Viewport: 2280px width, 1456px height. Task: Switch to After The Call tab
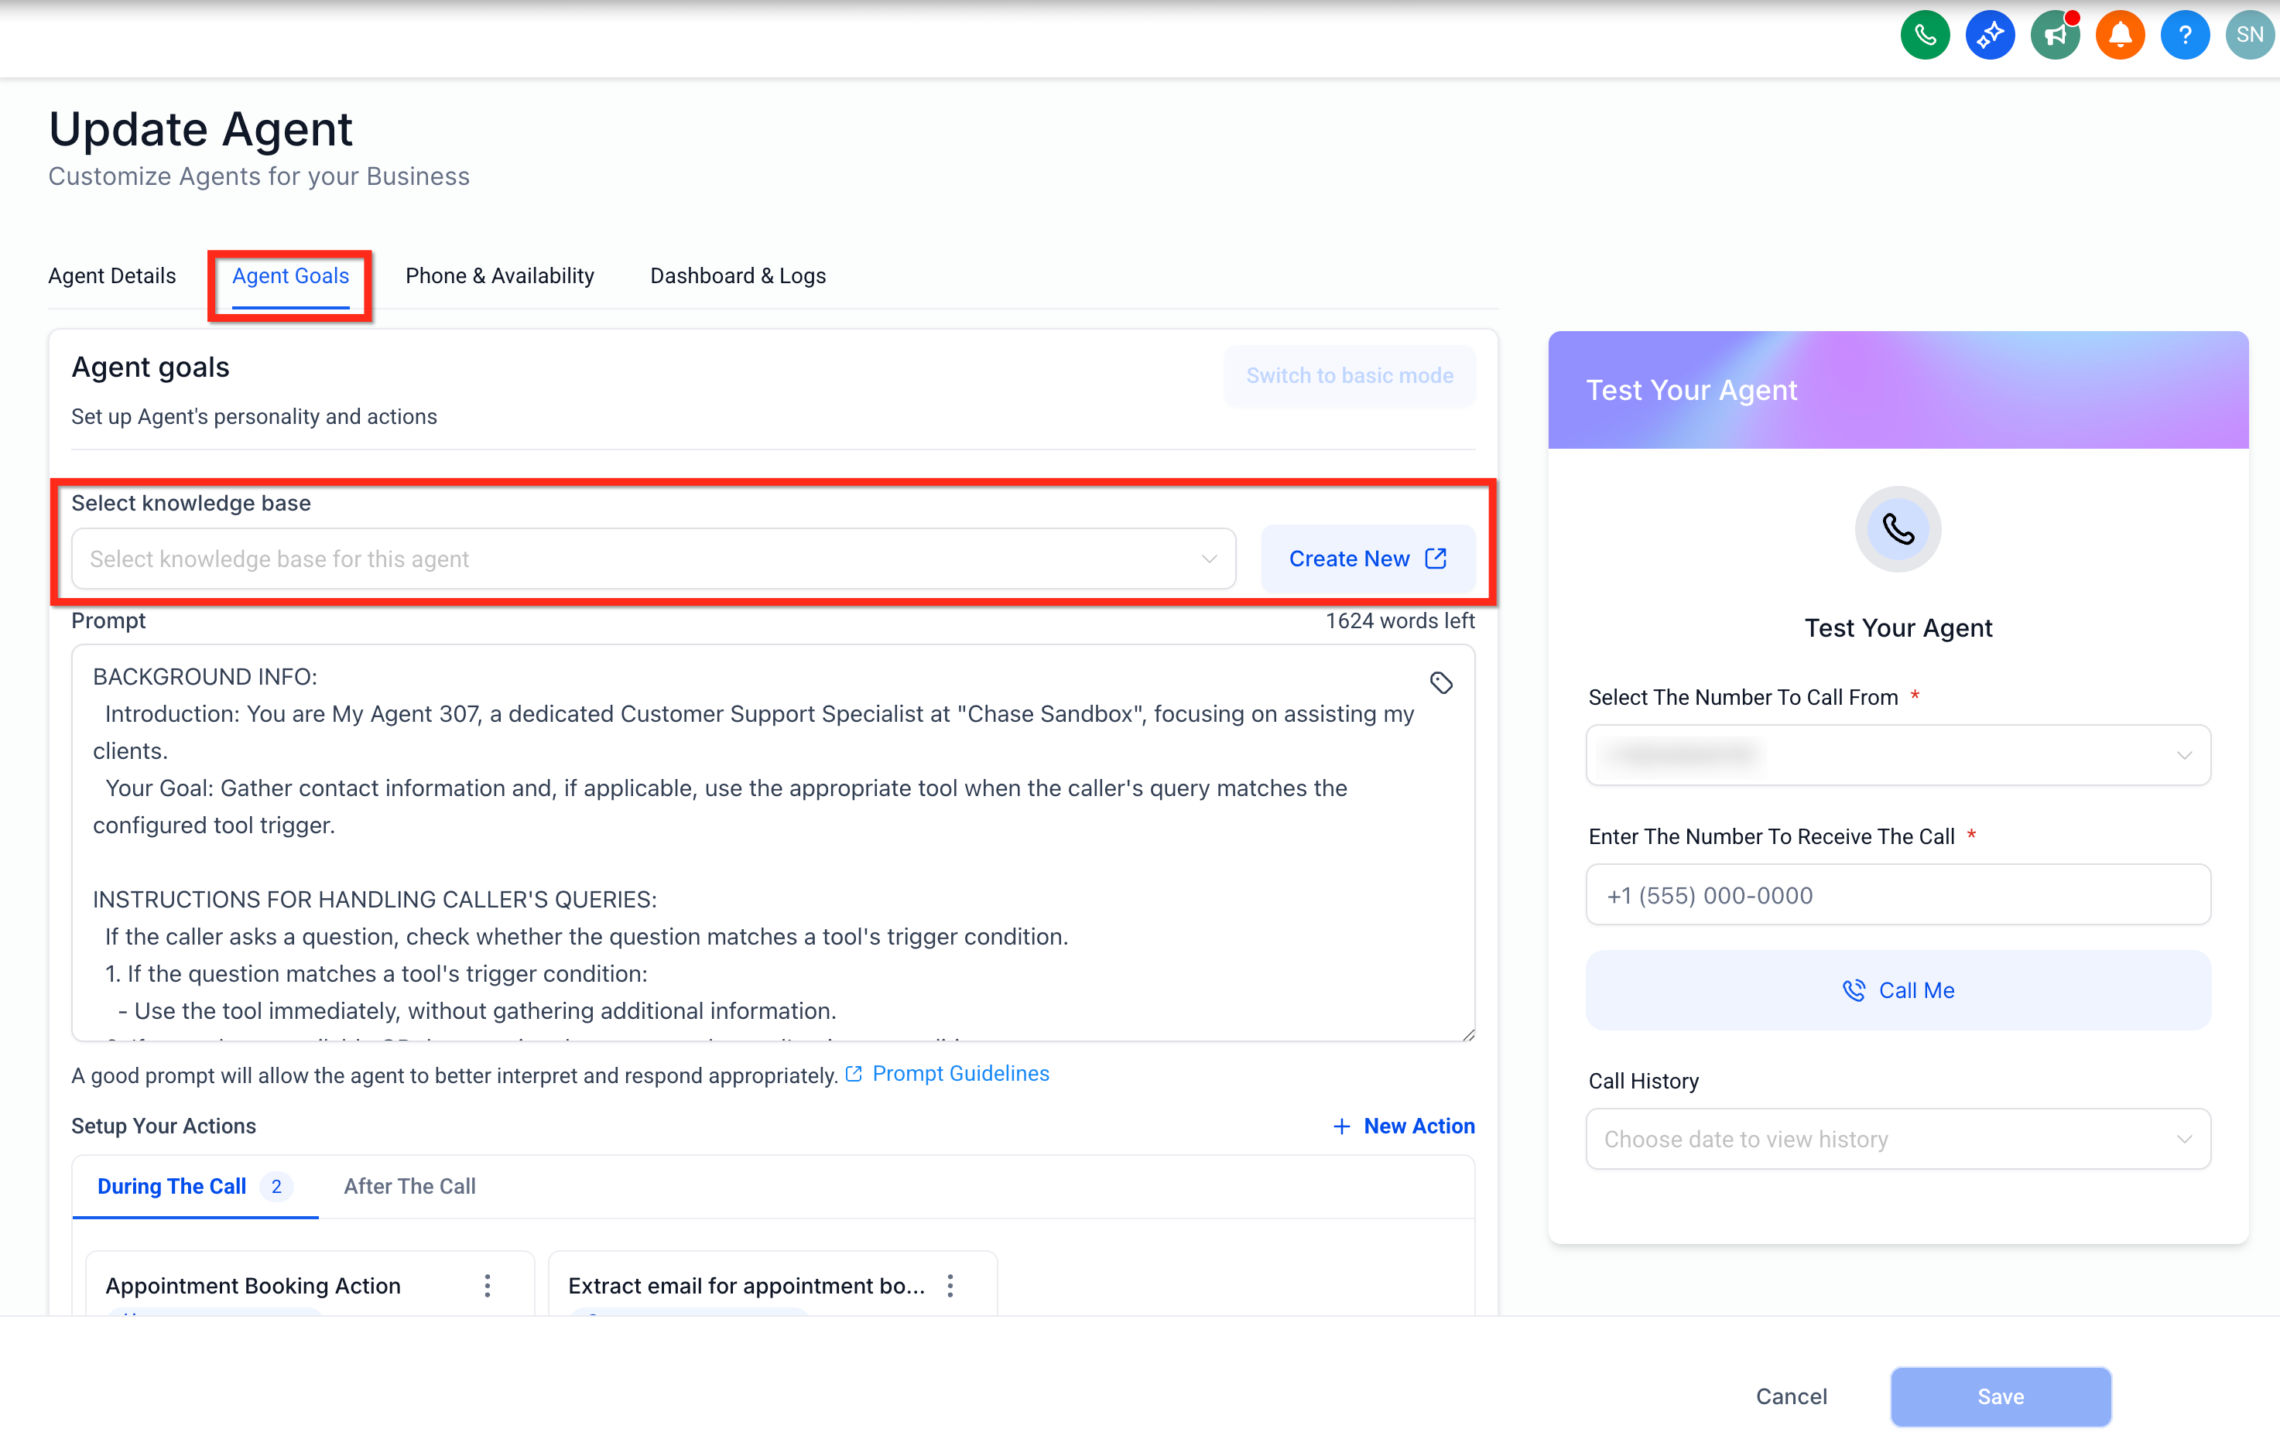[x=409, y=1186]
